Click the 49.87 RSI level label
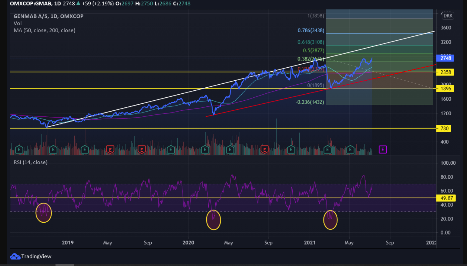This screenshot has height=266, width=467. [446, 198]
